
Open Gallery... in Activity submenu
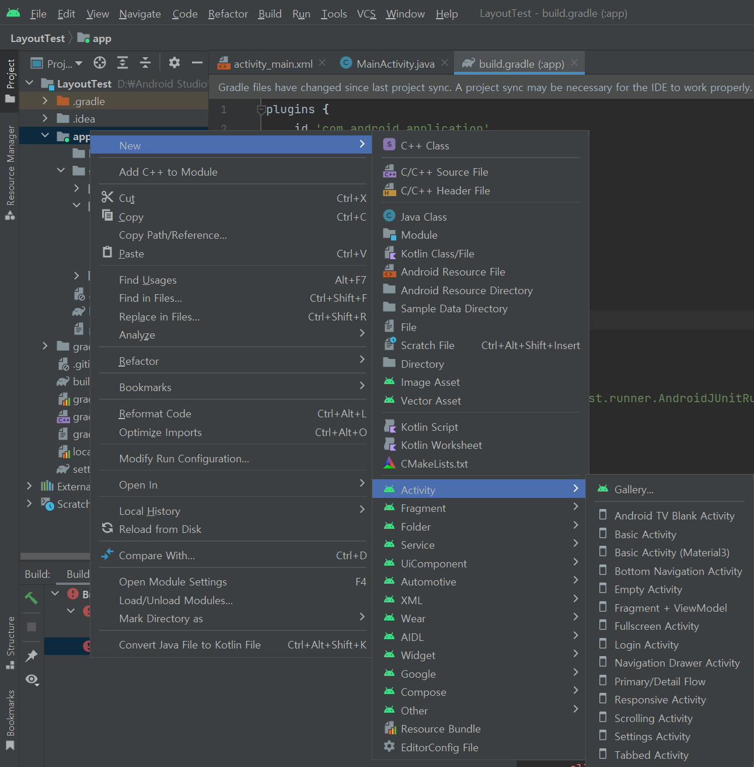670,489
